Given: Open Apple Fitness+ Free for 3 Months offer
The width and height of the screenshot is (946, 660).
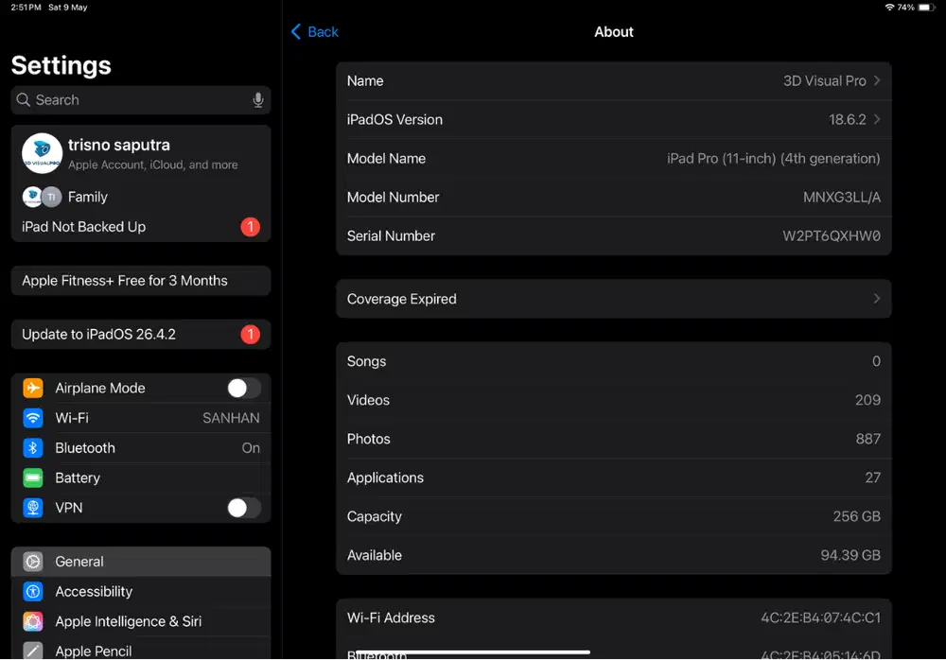Looking at the screenshot, I should [141, 281].
